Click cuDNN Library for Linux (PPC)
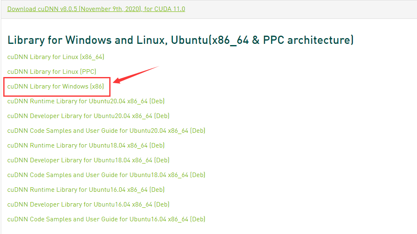This screenshot has height=234, width=417. [52, 72]
